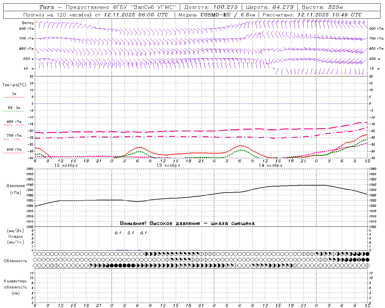
Task: Click the 20 tick on left temperature axis
Action: [32, 76]
